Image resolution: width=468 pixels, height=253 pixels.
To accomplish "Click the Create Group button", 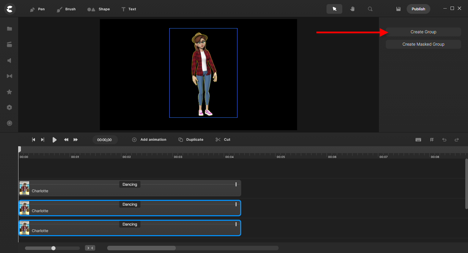I will pos(423,32).
